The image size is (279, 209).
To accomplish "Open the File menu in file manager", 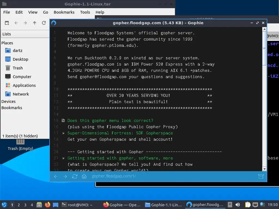I will pos(7,12).
